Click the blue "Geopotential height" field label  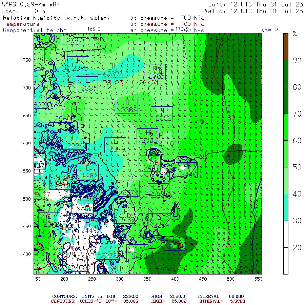click(x=35, y=30)
